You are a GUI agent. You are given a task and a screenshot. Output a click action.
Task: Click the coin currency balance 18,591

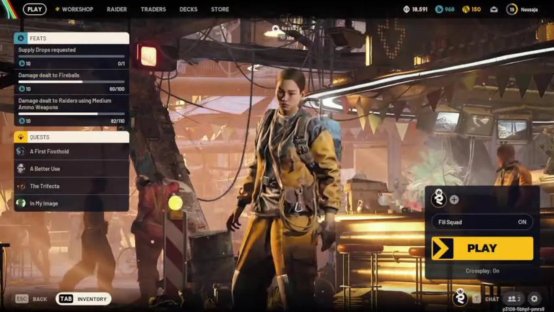point(415,9)
